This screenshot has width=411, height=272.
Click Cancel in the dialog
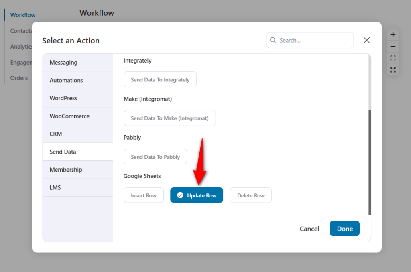coord(309,229)
